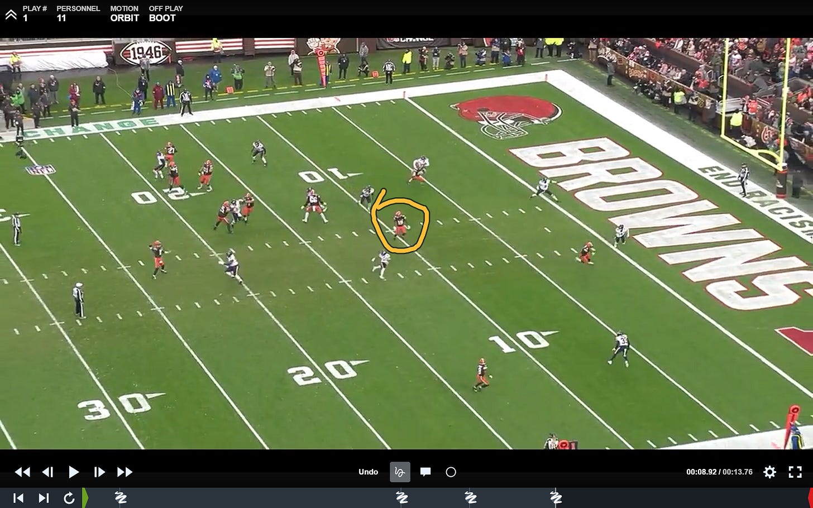Open the comment annotation tool

click(425, 472)
